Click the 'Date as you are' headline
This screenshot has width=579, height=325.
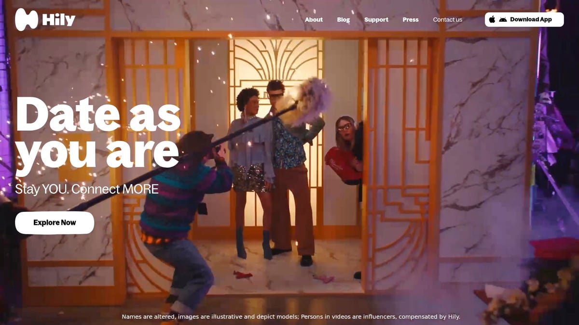click(98, 137)
